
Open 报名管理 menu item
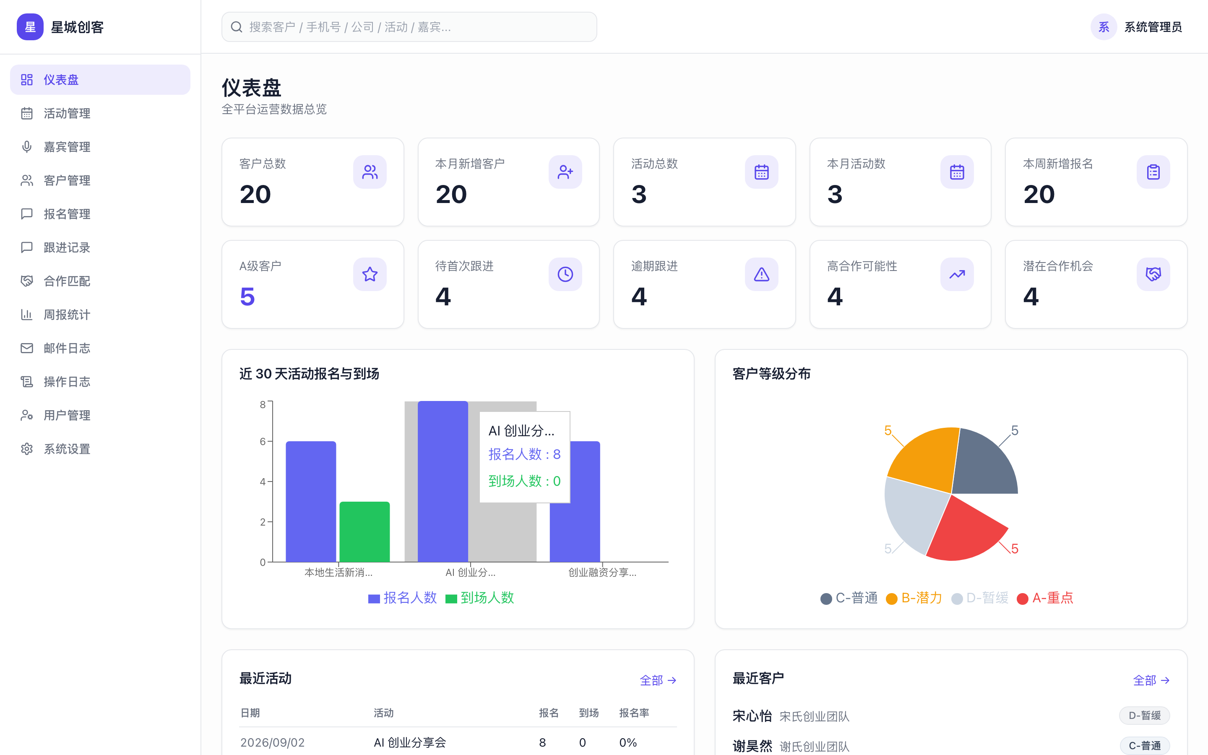100,214
